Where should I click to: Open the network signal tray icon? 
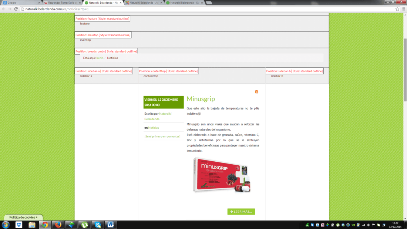tap(363, 225)
